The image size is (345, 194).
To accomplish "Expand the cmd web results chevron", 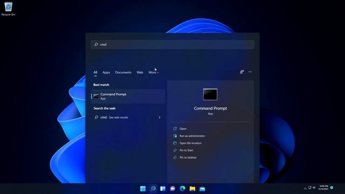I will point(160,117).
